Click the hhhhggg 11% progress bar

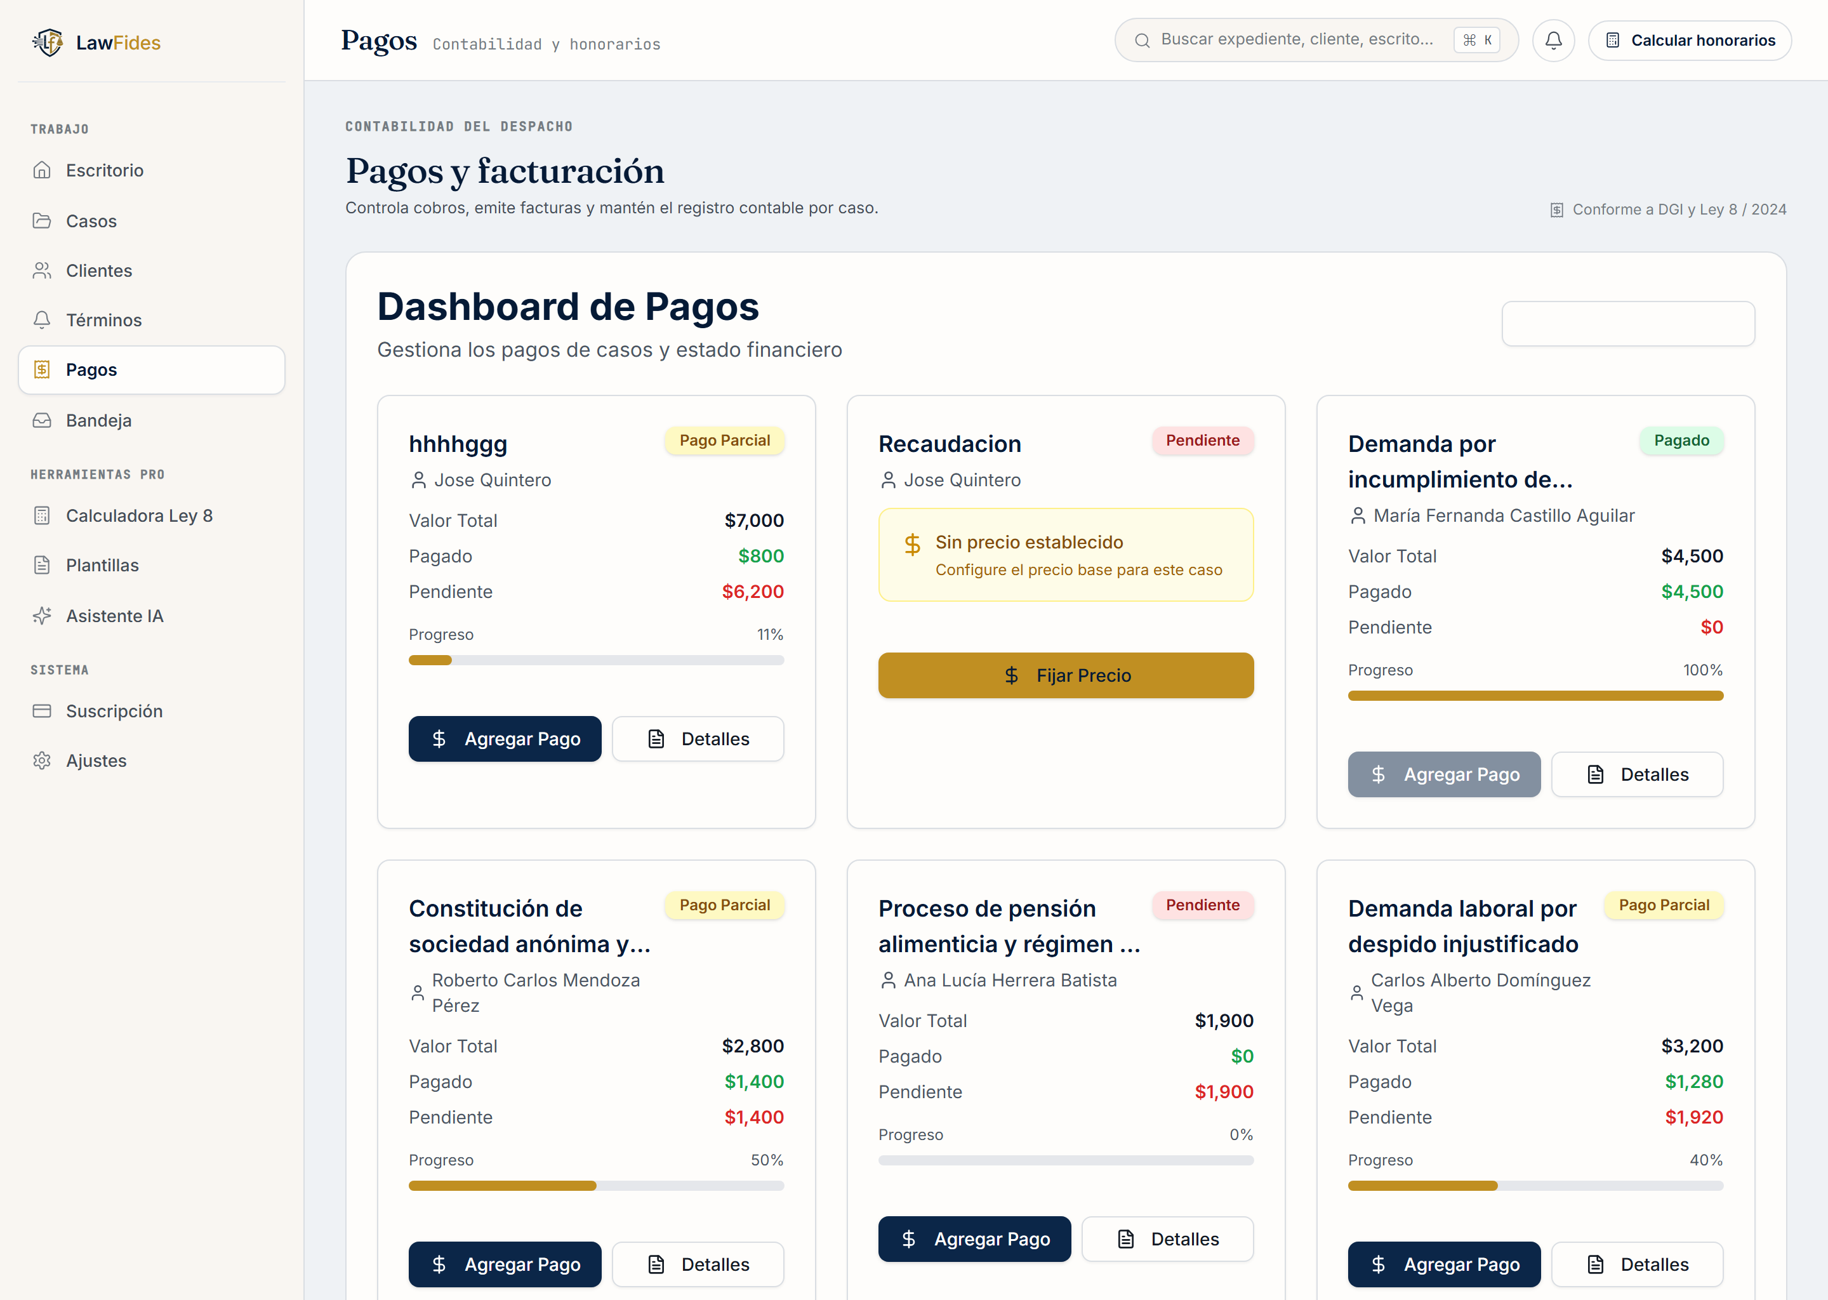point(596,660)
